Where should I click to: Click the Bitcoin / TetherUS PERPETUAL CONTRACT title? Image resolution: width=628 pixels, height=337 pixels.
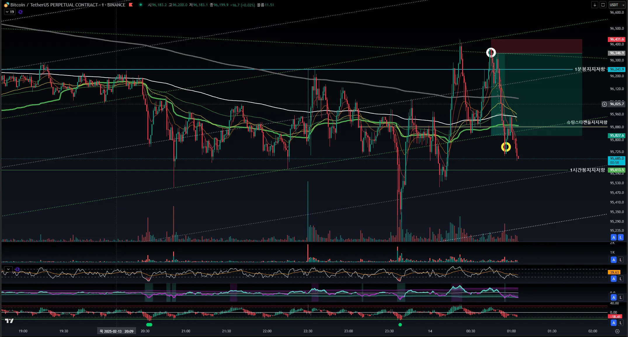pyautogui.click(x=54, y=5)
